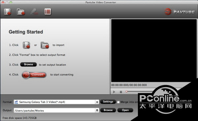Expand the Output path dropdown arrows
Viewport: 198px width, 121px height.
(x=97, y=110)
